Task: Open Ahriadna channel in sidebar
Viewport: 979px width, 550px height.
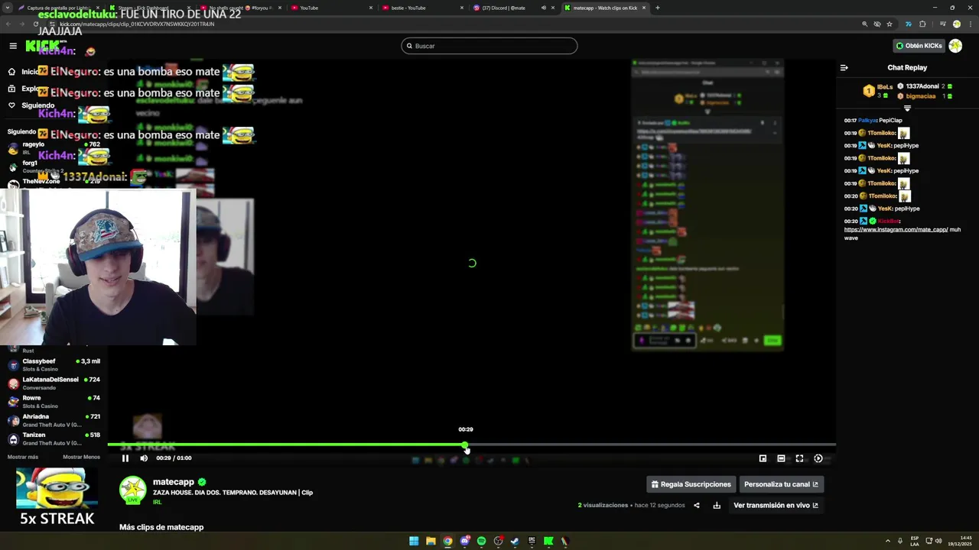Action: pos(54,419)
